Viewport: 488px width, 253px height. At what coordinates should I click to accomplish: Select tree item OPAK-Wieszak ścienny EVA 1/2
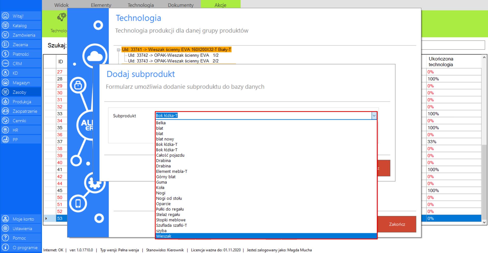click(173, 55)
